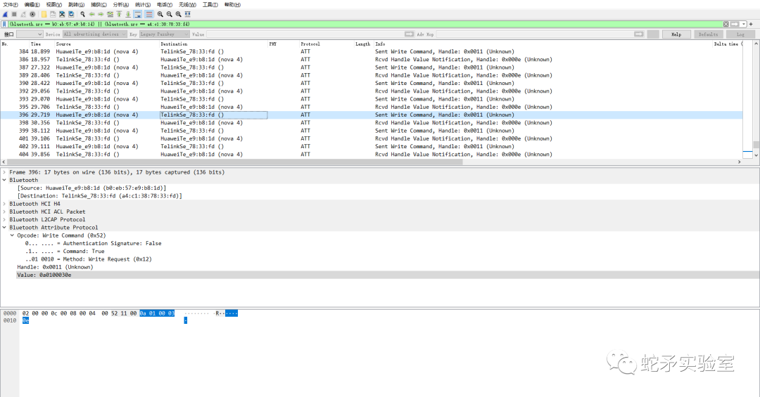Open Find Packet magnifier tool
Image resolution: width=760 pixels, height=397 pixels.
pos(83,15)
